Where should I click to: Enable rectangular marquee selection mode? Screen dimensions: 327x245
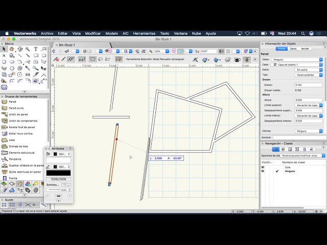pos(92,59)
